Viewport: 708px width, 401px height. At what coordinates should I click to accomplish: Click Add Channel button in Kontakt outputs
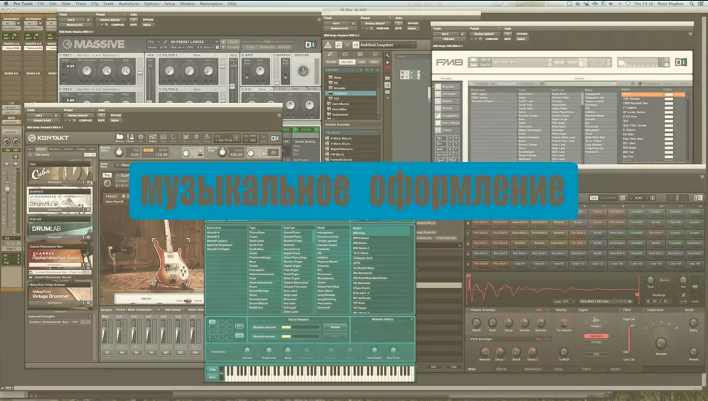173,310
